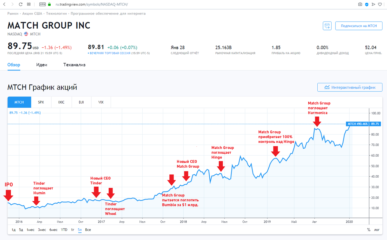Click the MTCH 490.46% price label on axis
The height and width of the screenshot is (240, 387).
[357, 124]
